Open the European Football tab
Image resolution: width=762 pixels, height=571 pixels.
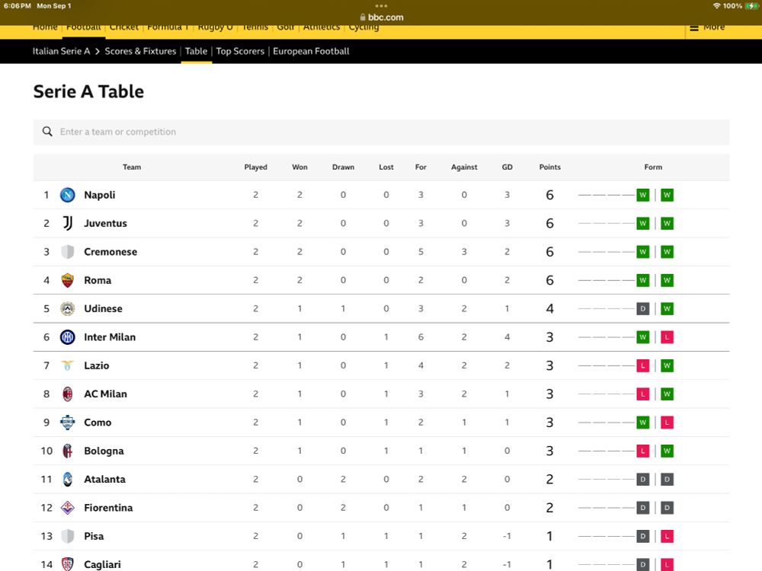point(311,52)
